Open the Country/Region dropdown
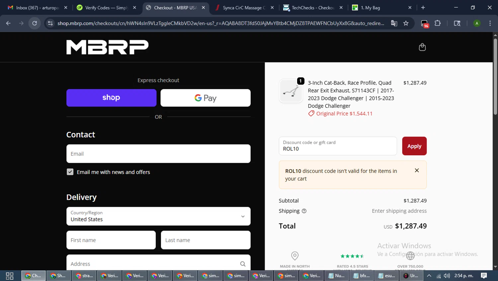Viewport: 498px width, 281px height. coord(158,216)
